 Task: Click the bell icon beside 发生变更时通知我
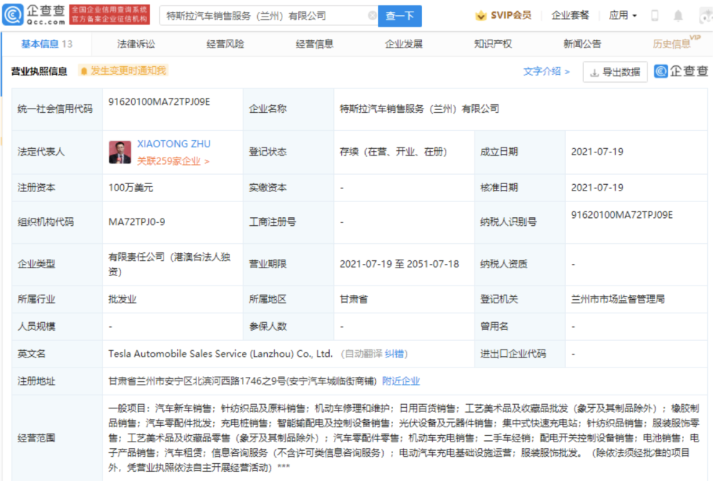click(85, 71)
